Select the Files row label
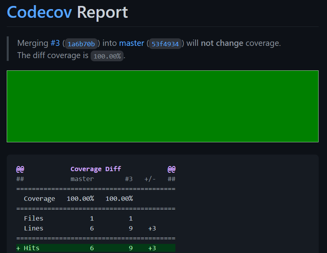The height and width of the screenshot is (253, 327). click(x=34, y=218)
